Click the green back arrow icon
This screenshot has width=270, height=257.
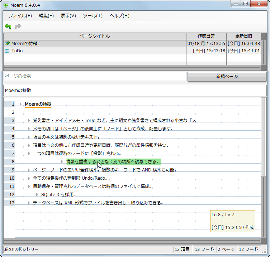pyautogui.click(x=8, y=26)
